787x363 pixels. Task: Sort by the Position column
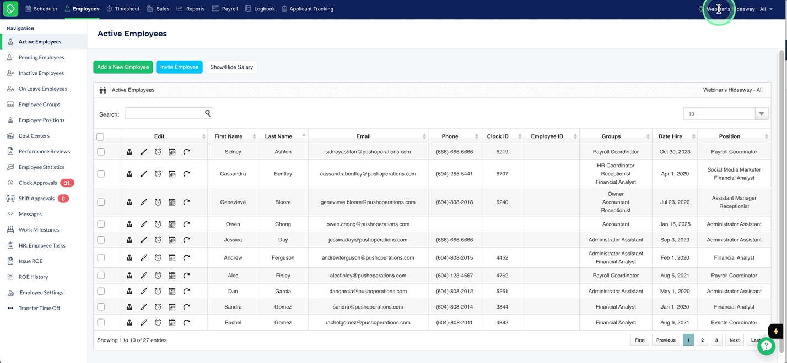[x=734, y=136]
